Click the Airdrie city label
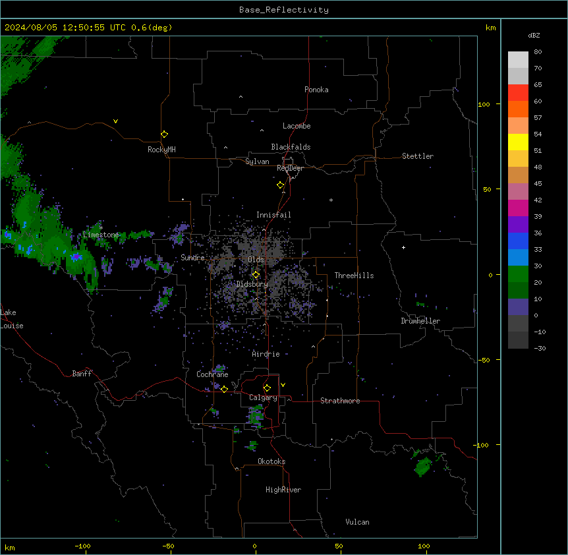 [266, 354]
